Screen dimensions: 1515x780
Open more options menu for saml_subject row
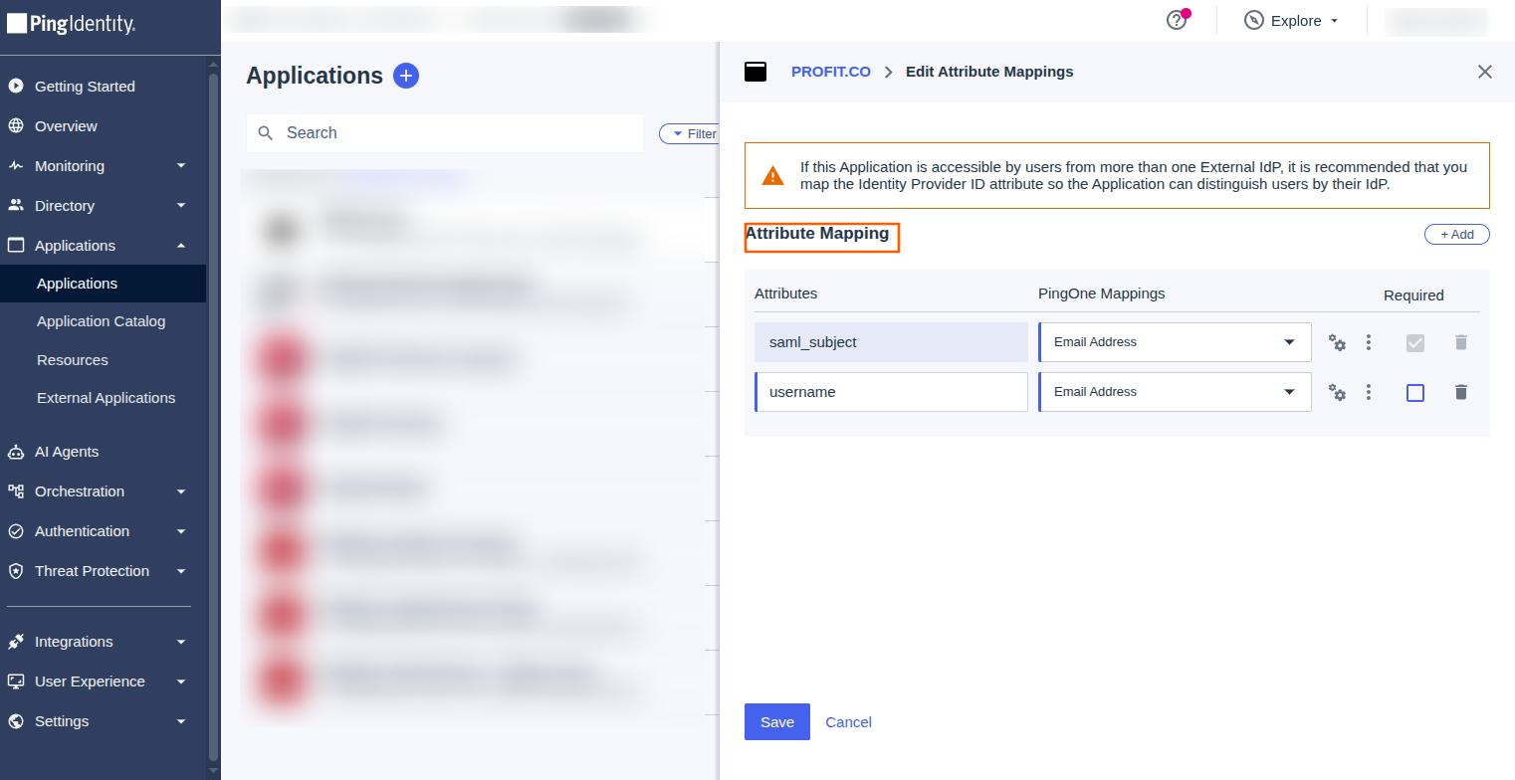(1369, 342)
